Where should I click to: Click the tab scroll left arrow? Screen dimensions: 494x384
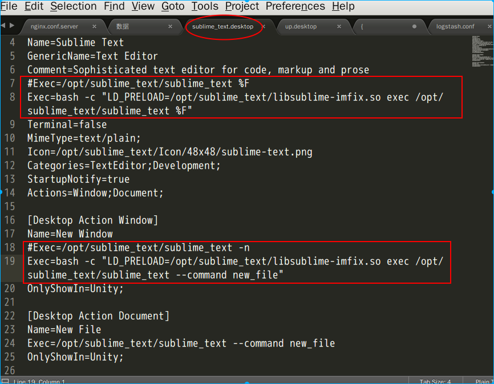pos(3,26)
